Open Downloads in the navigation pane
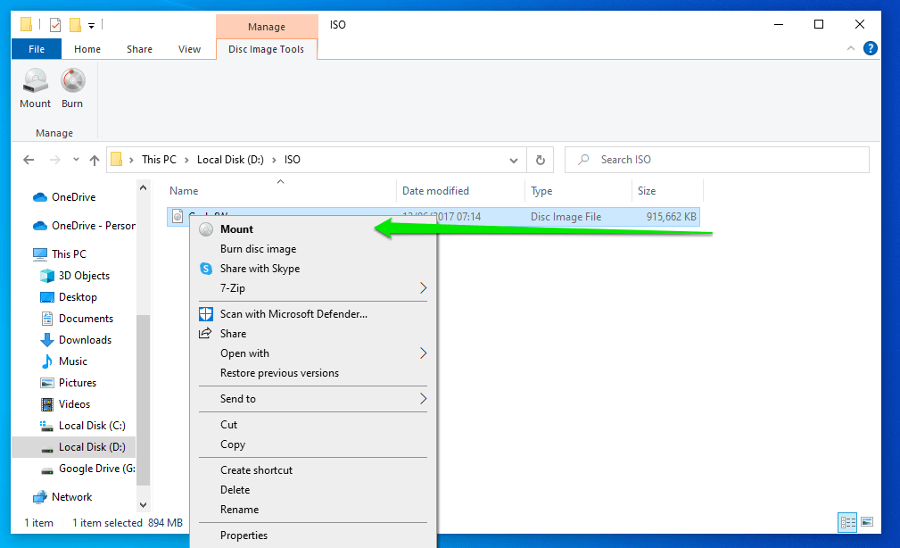The image size is (900, 548). (x=85, y=340)
